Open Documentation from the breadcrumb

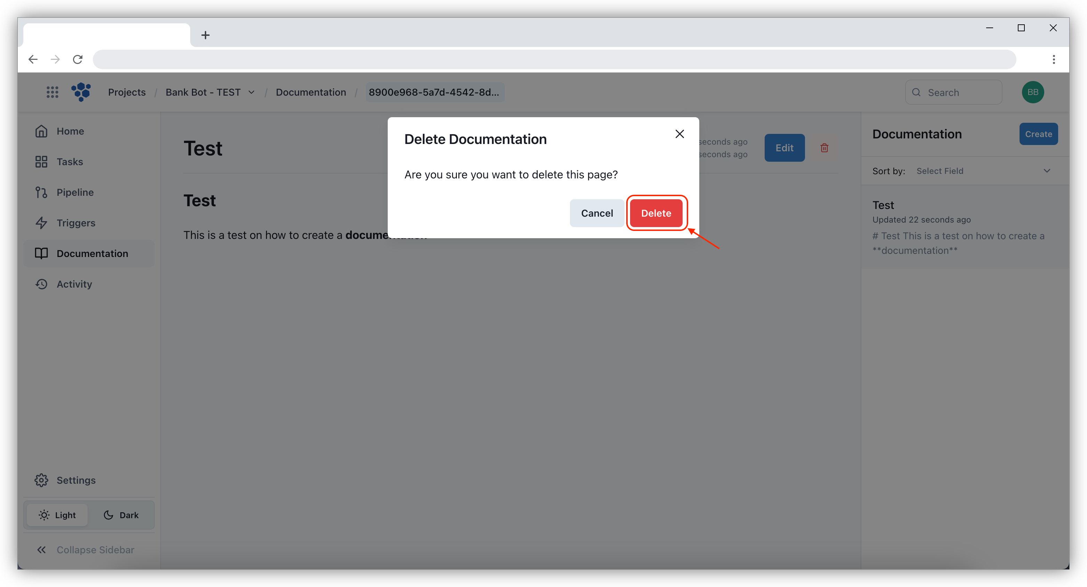click(x=311, y=92)
